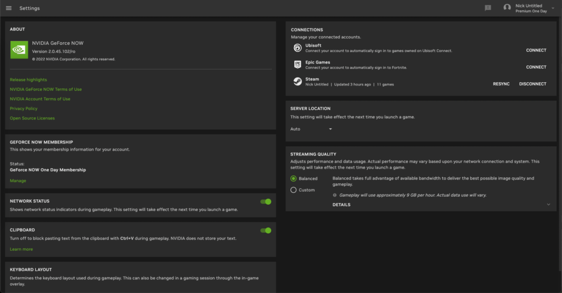Screen dimensions: 562x293
Task: Resync the Steam game library
Action: point(501,84)
